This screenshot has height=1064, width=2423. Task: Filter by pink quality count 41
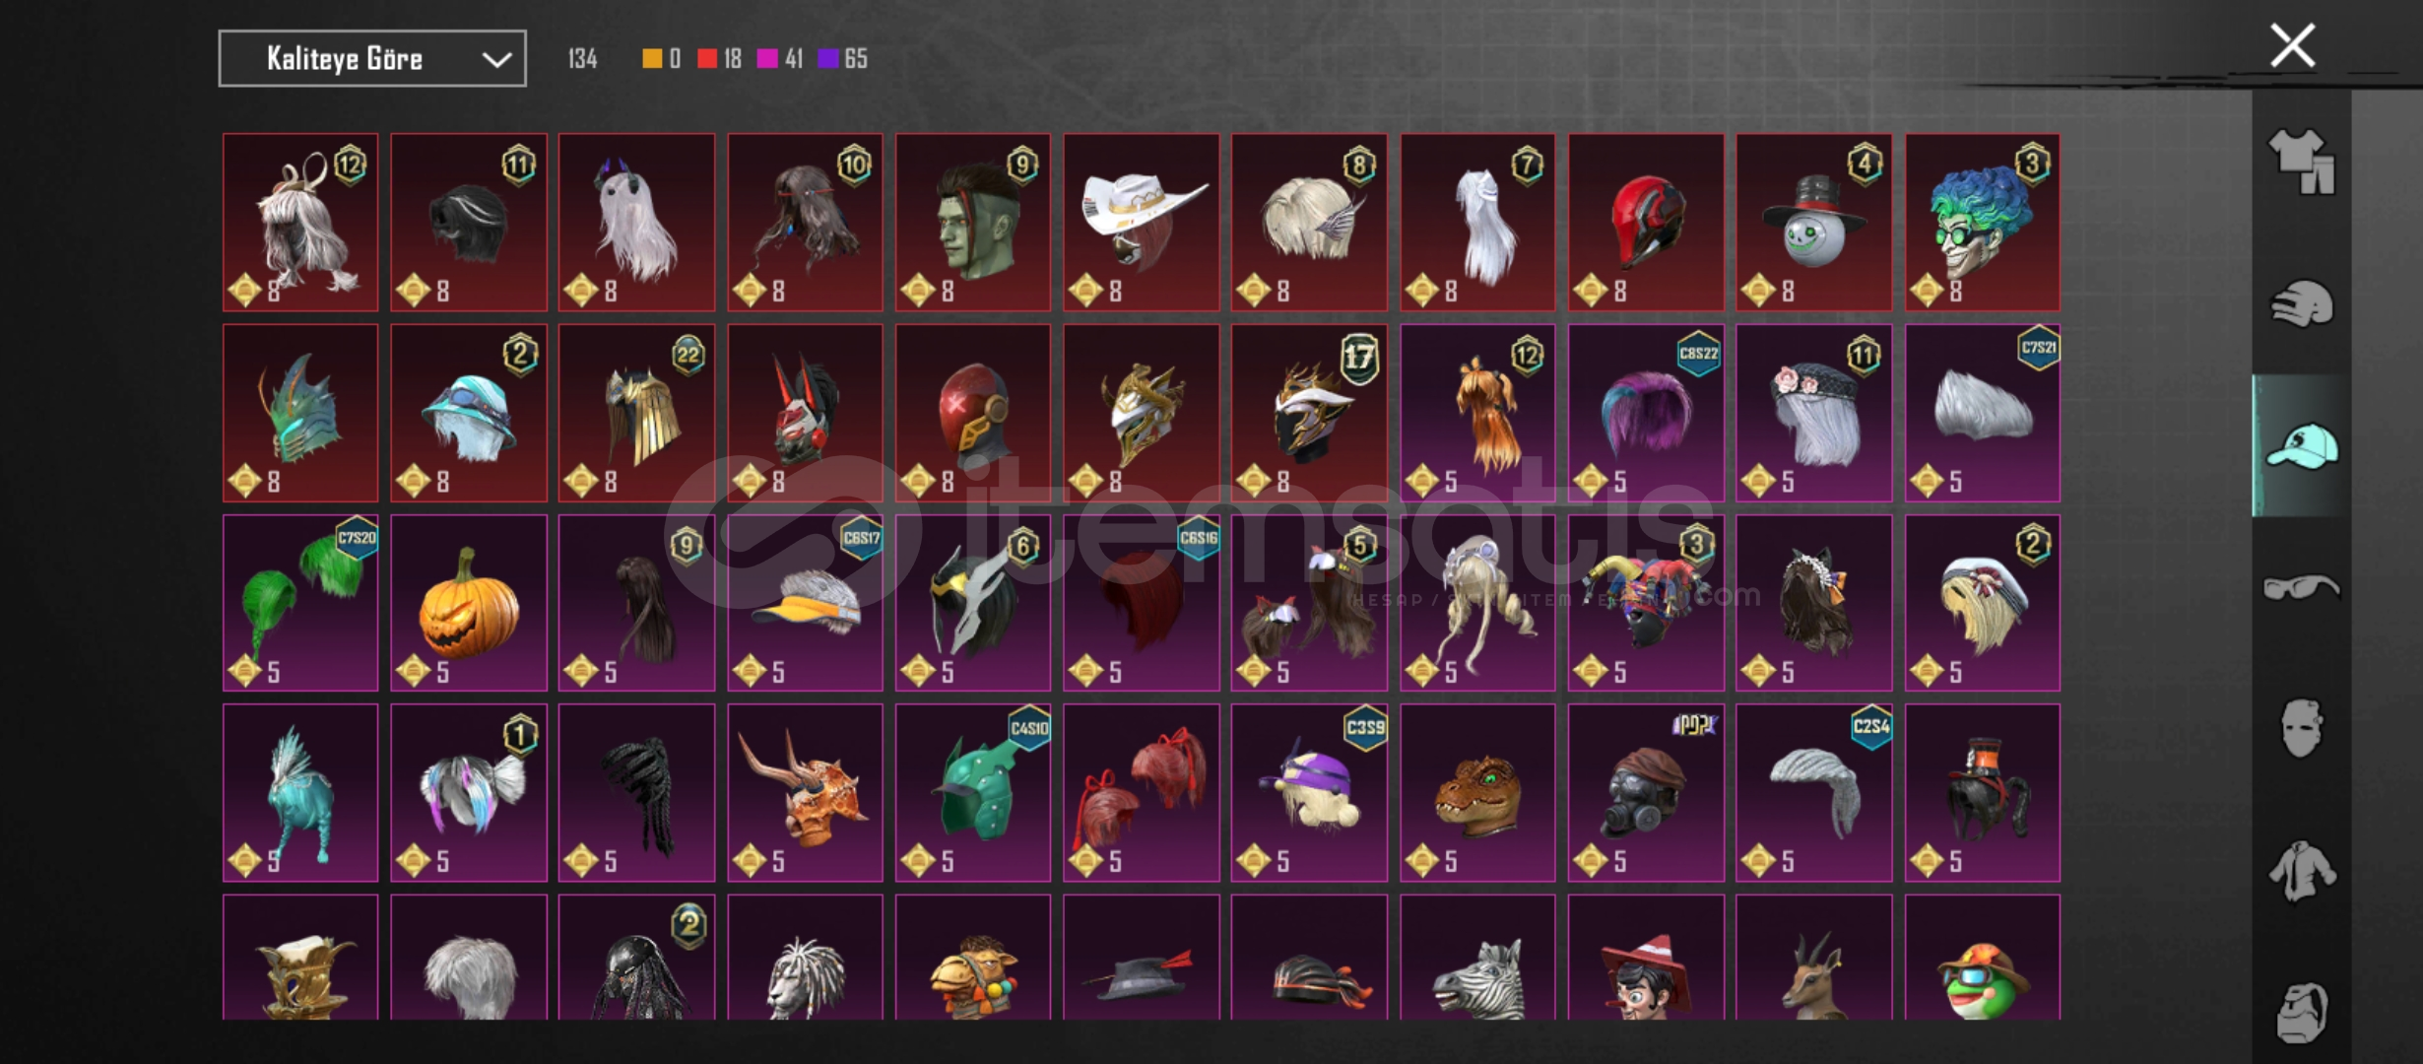(x=780, y=59)
